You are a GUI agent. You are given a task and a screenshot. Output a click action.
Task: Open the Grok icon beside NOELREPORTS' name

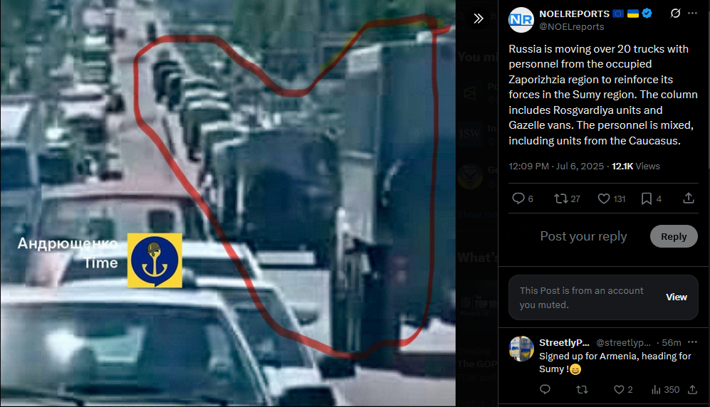[675, 14]
